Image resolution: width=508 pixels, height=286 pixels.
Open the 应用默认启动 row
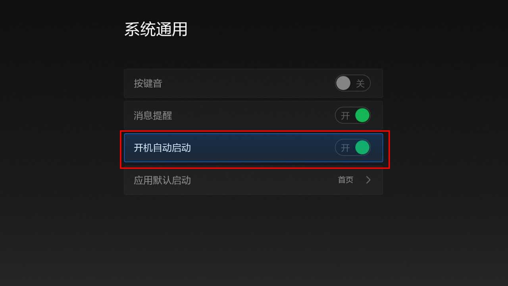pos(254,180)
